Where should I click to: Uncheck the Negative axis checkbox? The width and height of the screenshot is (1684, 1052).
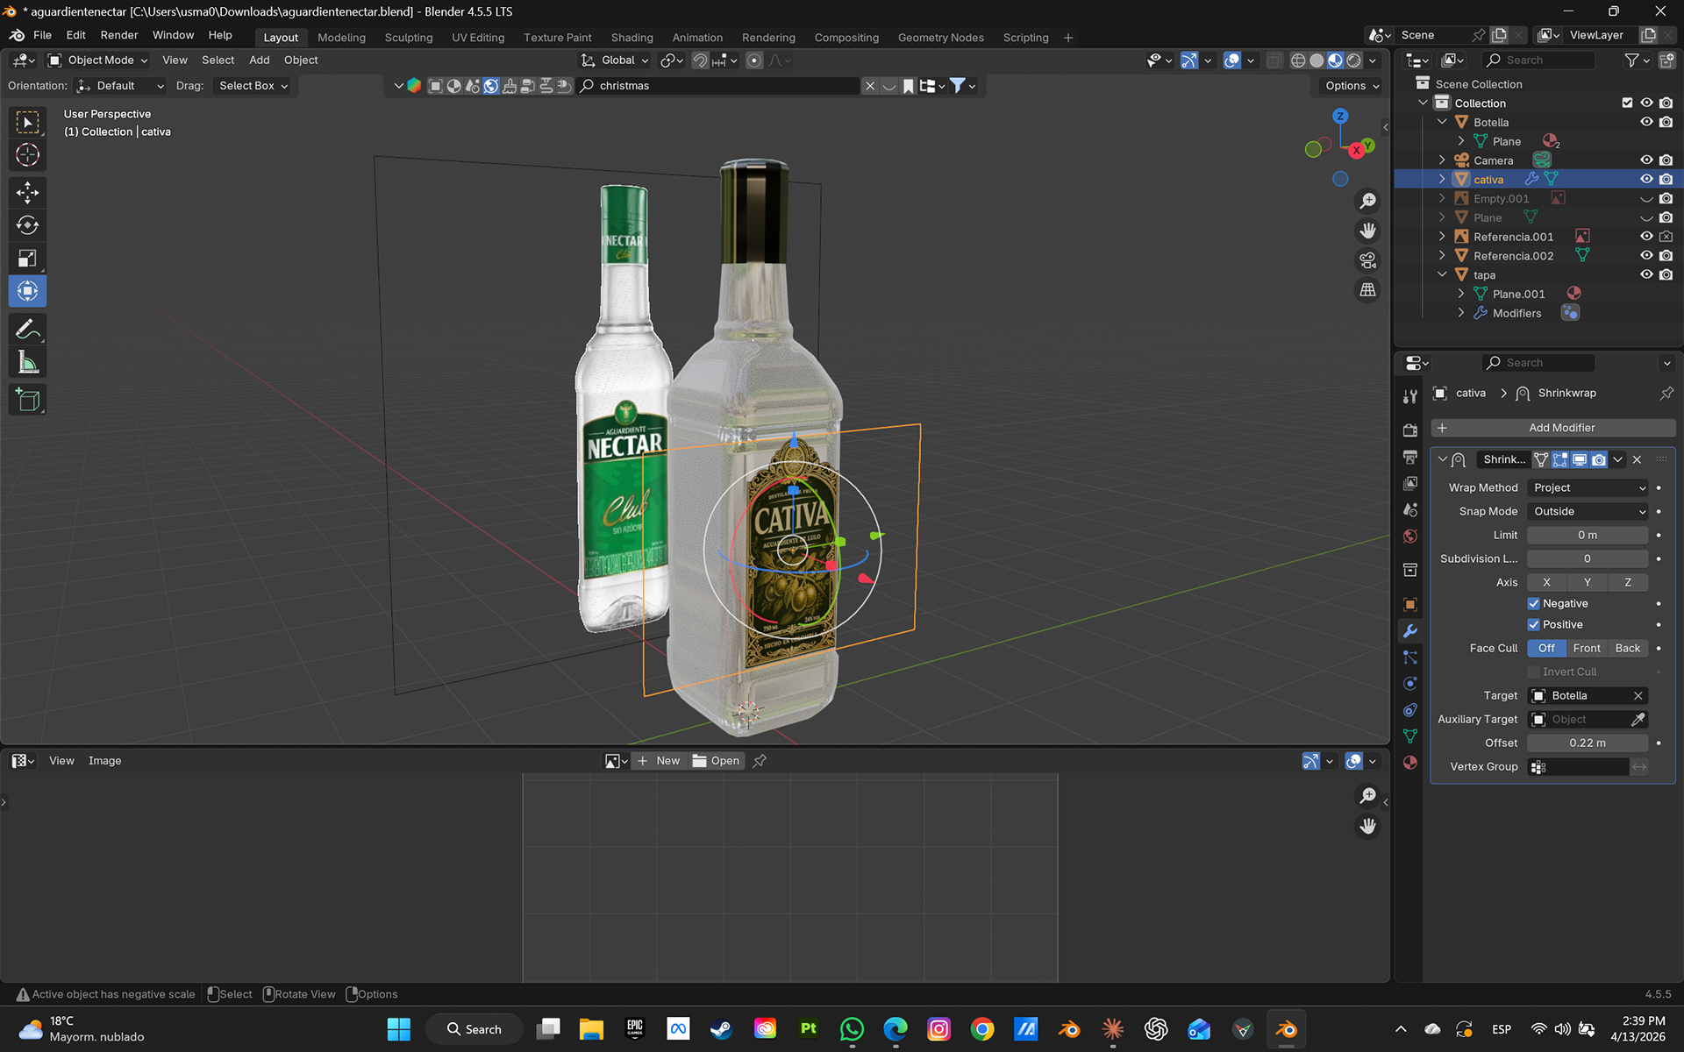(x=1533, y=603)
